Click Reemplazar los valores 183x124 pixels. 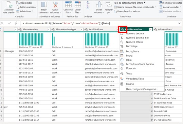(127, 11)
